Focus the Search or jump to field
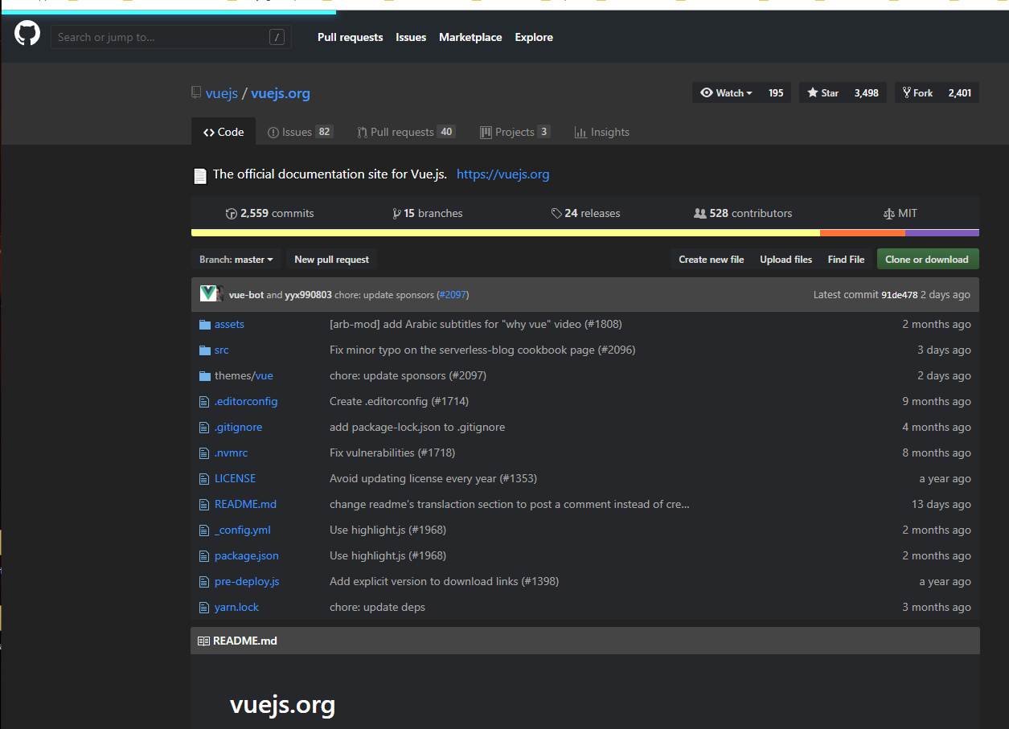Image resolution: width=1009 pixels, height=729 pixels. pyautogui.click(x=170, y=37)
